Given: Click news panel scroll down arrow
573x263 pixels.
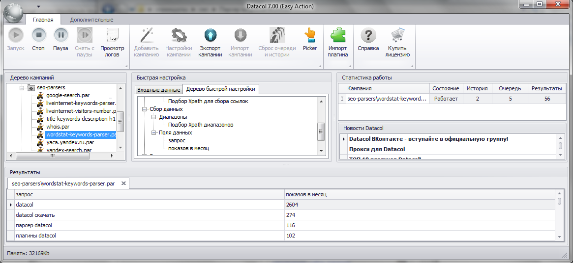Looking at the screenshot, I should (560, 155).
